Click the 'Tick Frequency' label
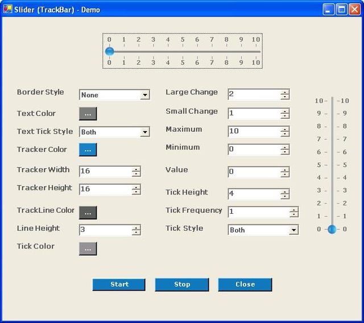Image resolution: width=364 pixels, height=323 pixels. [194, 210]
